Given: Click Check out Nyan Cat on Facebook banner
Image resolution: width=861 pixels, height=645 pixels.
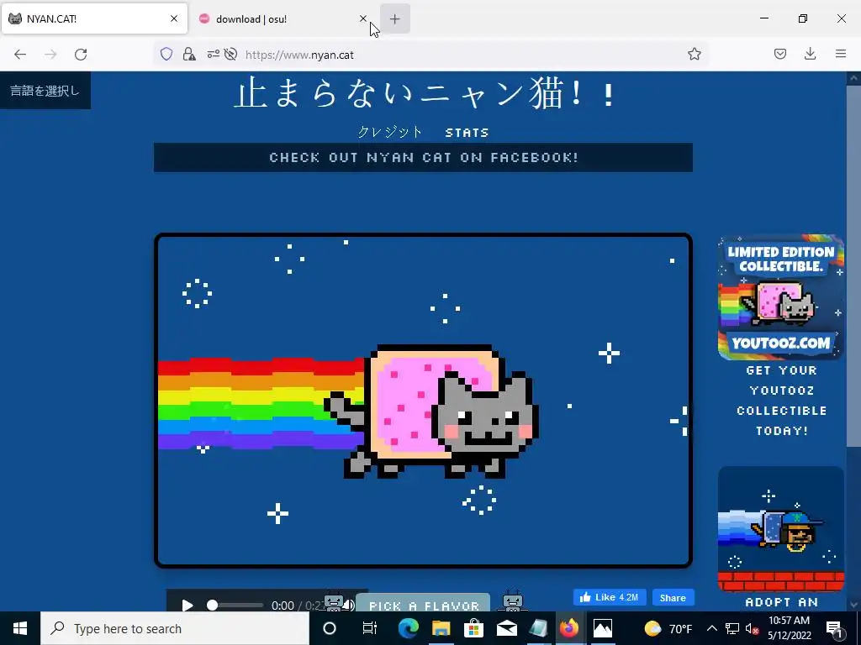Looking at the screenshot, I should pyautogui.click(x=423, y=157).
